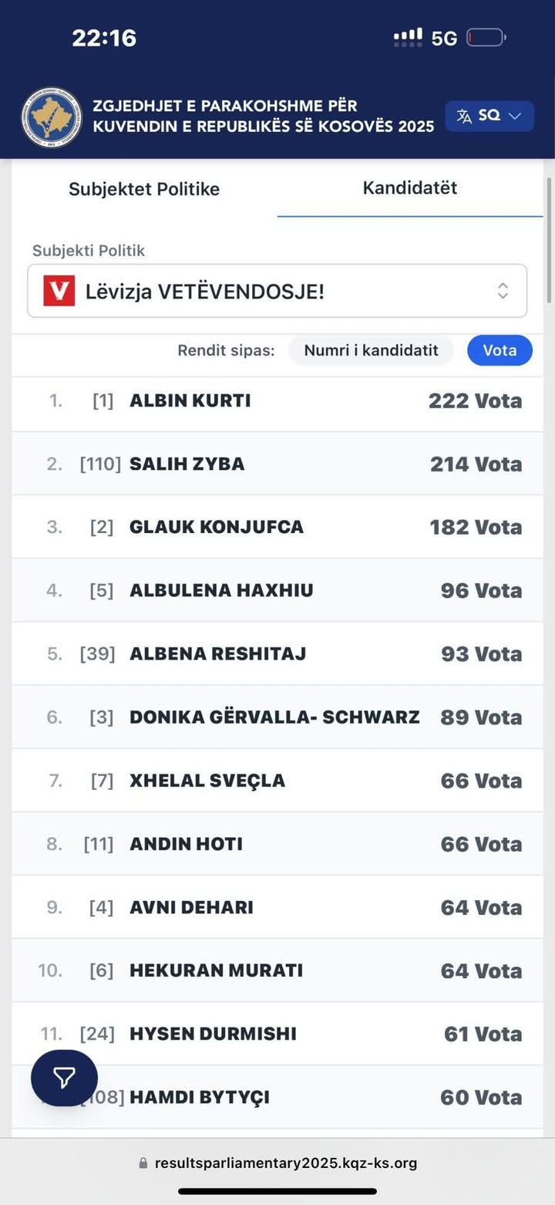Tap the battery icon in status bar
555x1205 pixels.
point(486,37)
